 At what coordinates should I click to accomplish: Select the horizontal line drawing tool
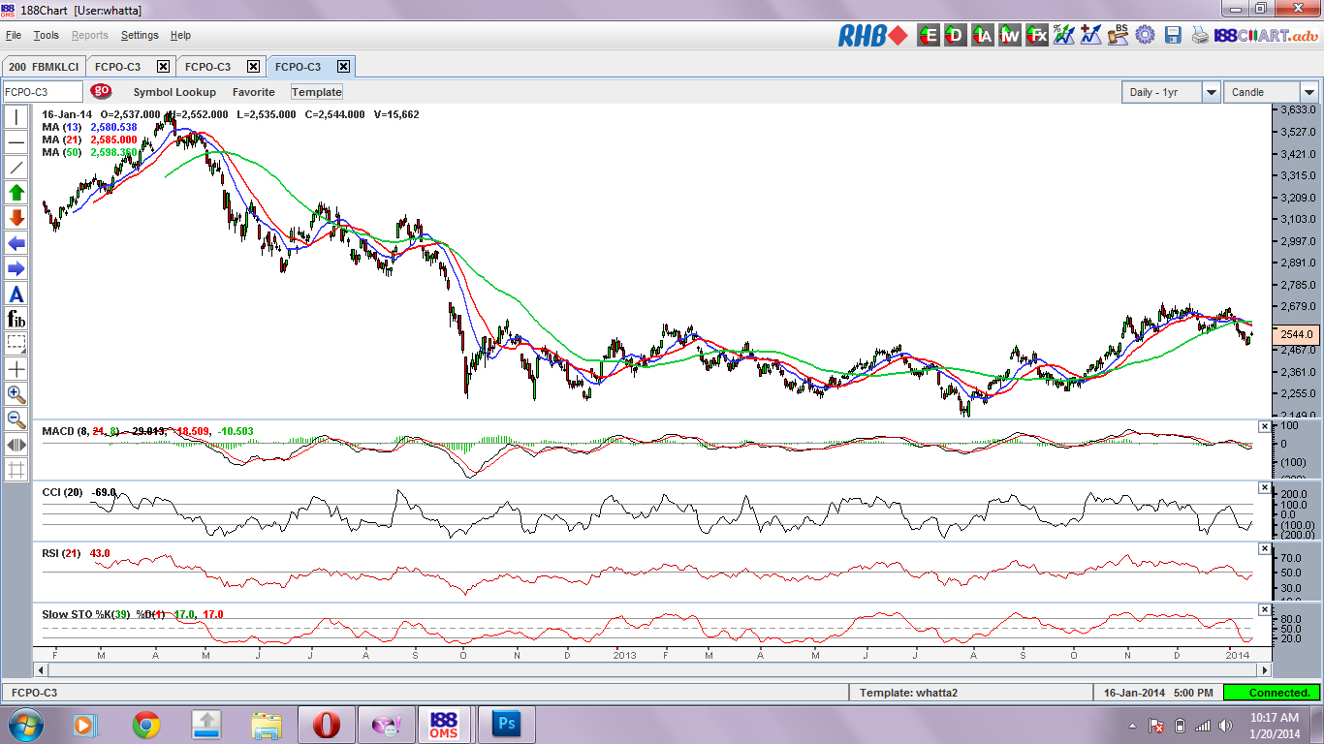pyautogui.click(x=16, y=142)
